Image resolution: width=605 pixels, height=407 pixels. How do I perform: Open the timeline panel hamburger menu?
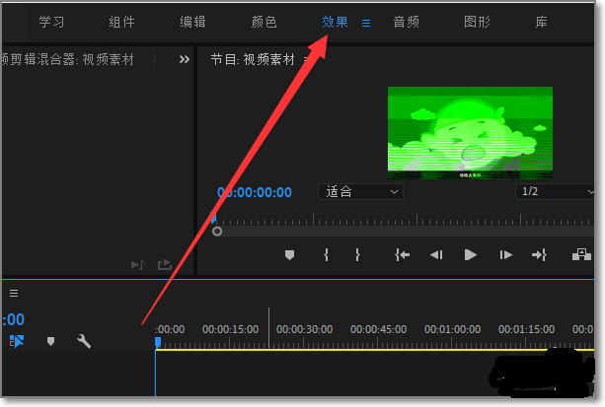tap(14, 294)
